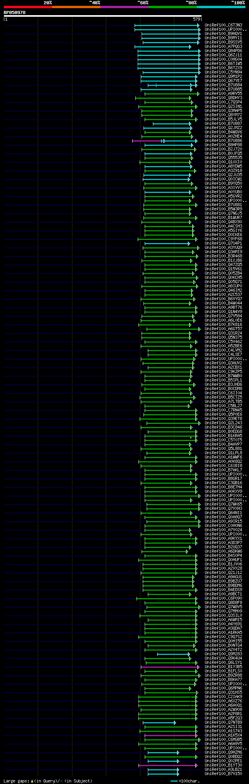The height and width of the screenshot is (784, 249).
Task: Select the UniRef100_C7RN45 label
Action: 223,410
